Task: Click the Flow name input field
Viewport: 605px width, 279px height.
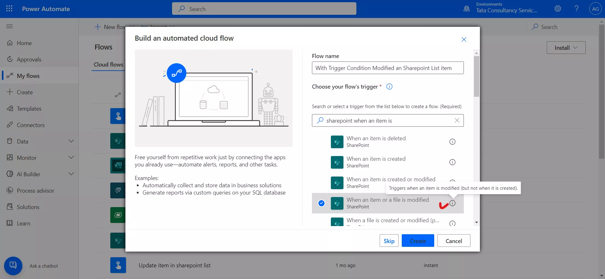Action: (388, 68)
